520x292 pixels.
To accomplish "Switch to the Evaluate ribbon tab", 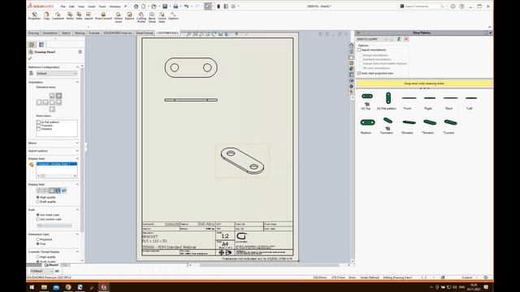I will coord(94,33).
